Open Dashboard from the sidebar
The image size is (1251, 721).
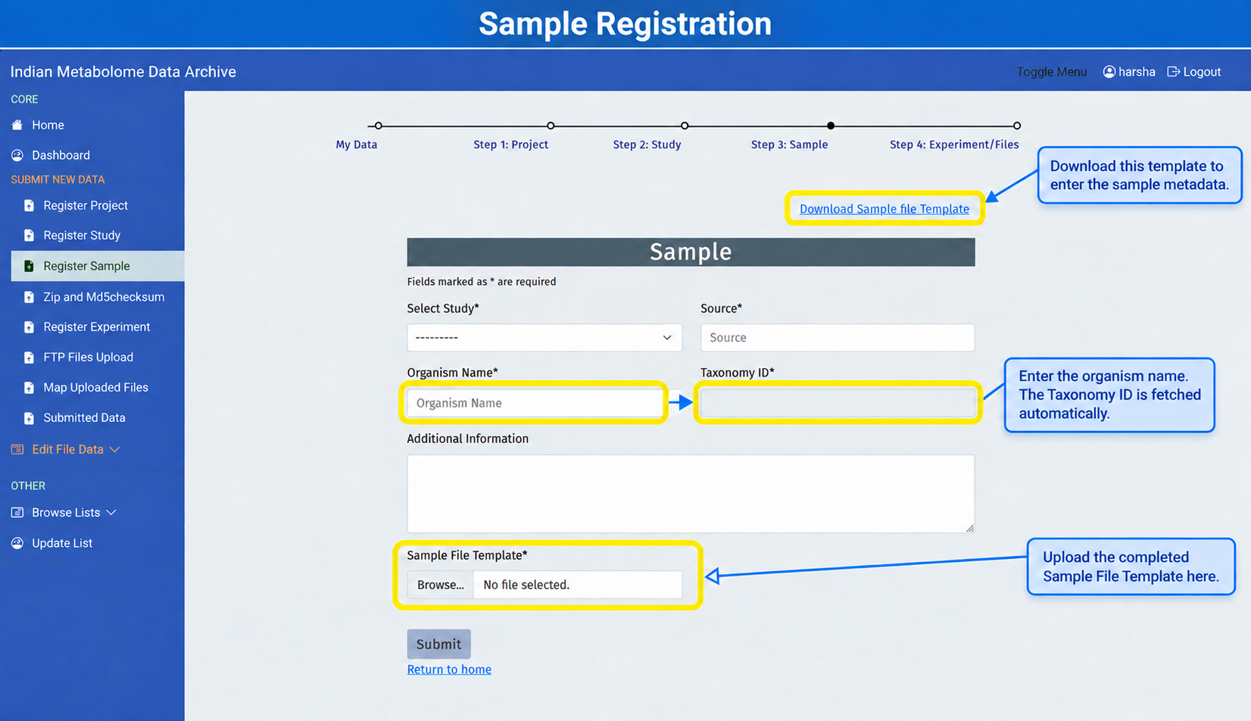(61, 155)
